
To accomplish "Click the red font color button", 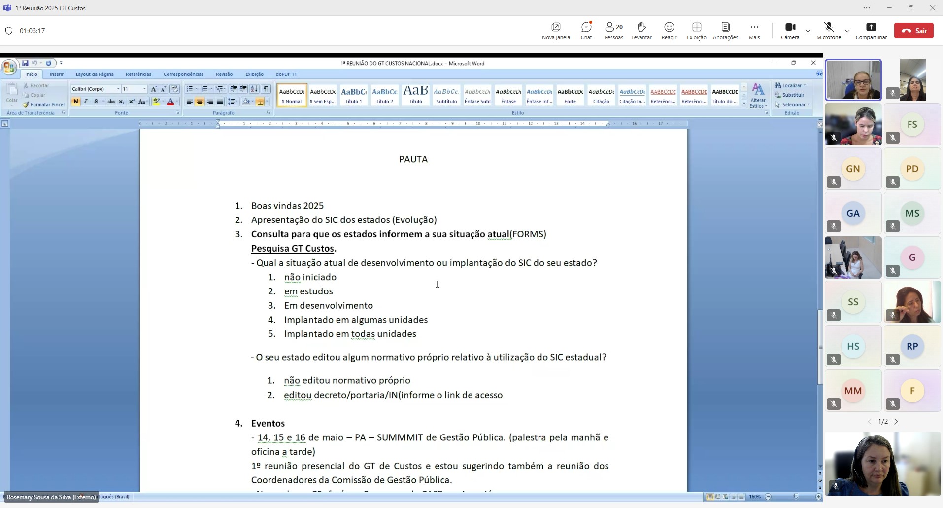I will point(170,102).
